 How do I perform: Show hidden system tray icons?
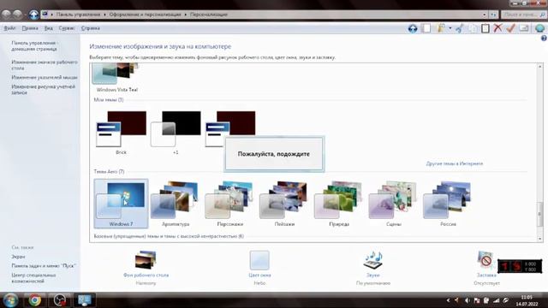point(448,300)
